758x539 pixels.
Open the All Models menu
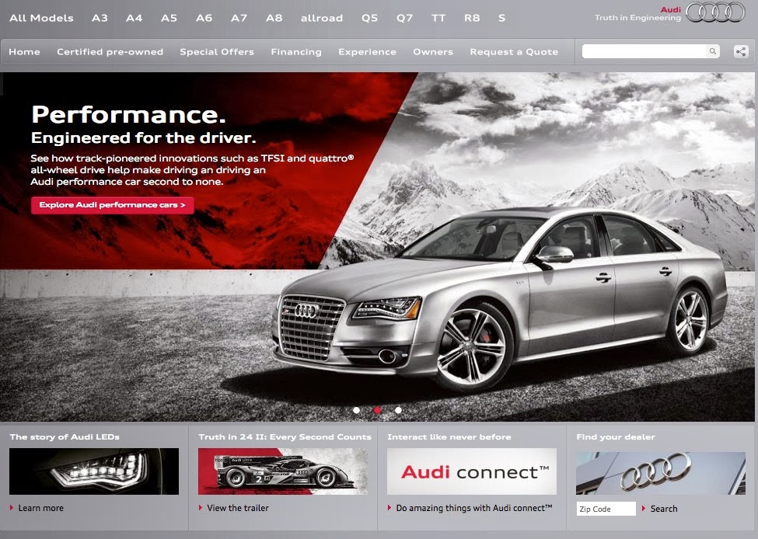pos(41,18)
